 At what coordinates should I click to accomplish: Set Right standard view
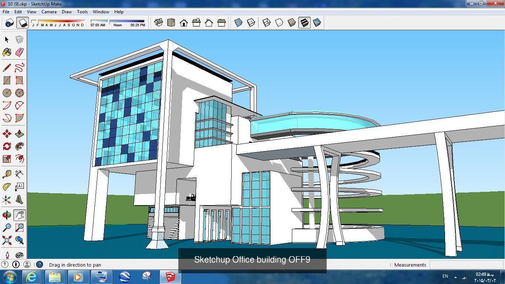196,23
